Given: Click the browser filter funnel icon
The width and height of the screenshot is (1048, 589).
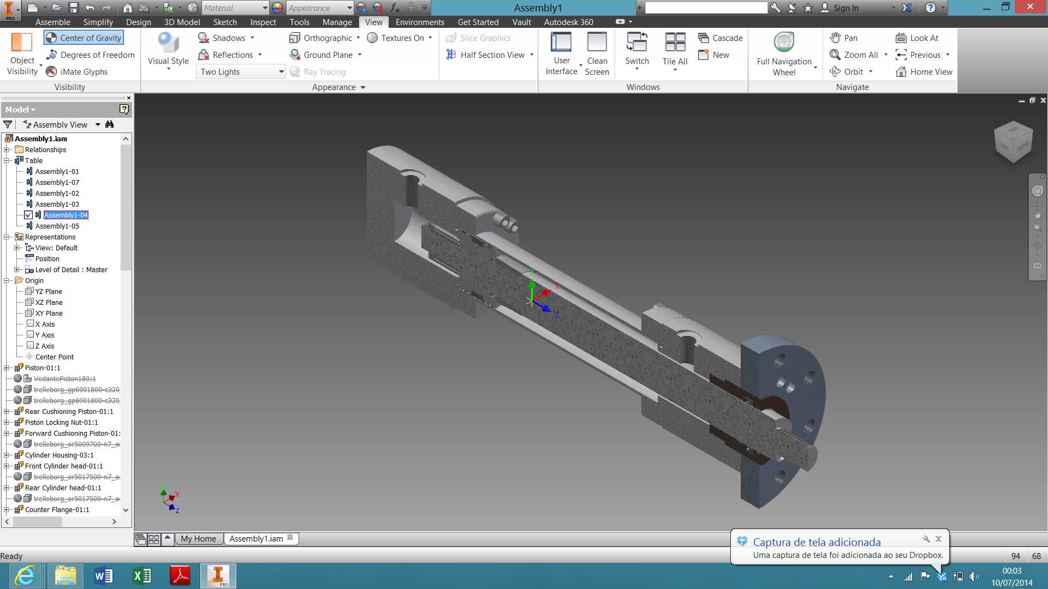Looking at the screenshot, I should (8, 124).
